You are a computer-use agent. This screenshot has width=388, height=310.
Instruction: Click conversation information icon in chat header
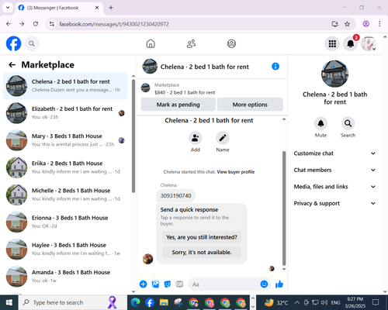click(275, 67)
